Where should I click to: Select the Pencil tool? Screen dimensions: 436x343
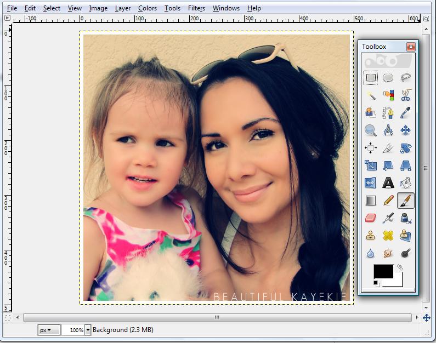[x=388, y=201]
